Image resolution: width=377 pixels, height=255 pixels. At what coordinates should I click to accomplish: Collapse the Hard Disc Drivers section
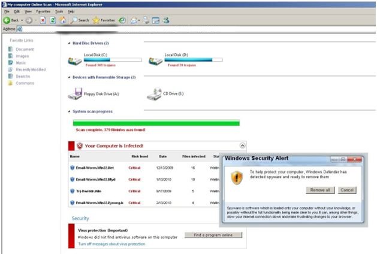[x=70, y=43]
